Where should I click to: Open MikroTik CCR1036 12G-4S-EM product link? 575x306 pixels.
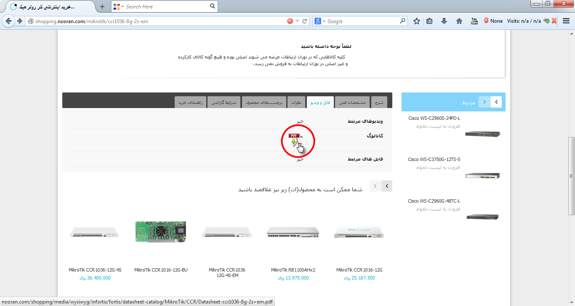(227, 272)
